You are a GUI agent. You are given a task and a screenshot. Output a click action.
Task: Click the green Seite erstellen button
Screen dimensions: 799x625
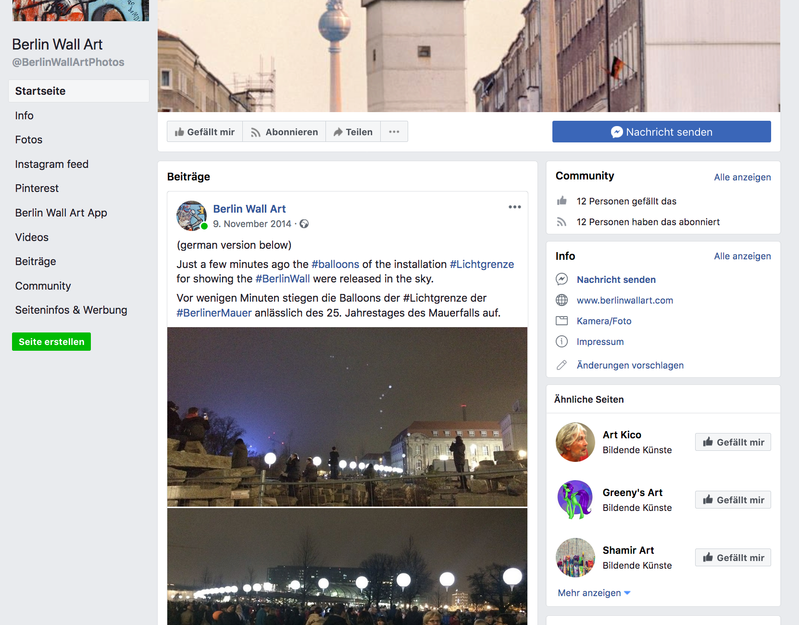click(x=51, y=342)
